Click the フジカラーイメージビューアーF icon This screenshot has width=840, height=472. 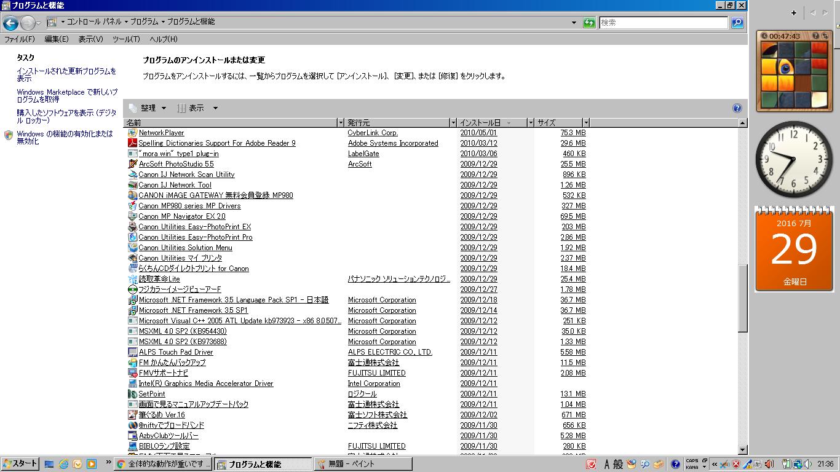pos(132,289)
